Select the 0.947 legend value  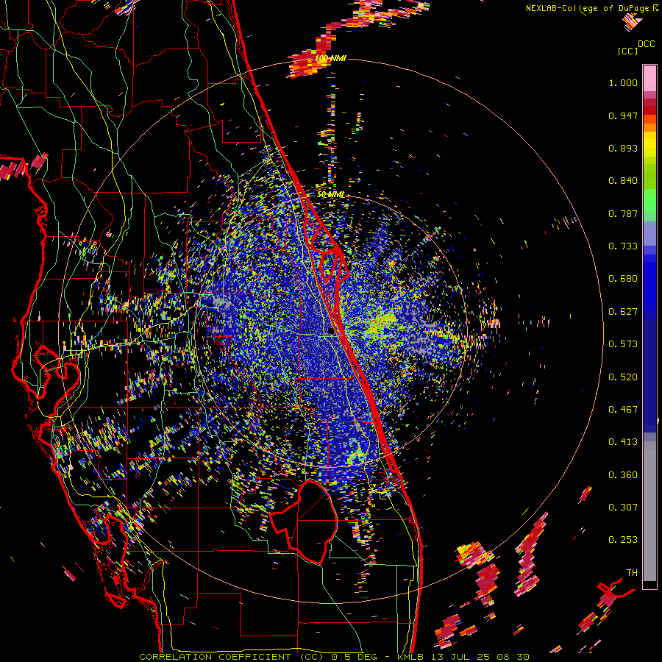(x=623, y=115)
